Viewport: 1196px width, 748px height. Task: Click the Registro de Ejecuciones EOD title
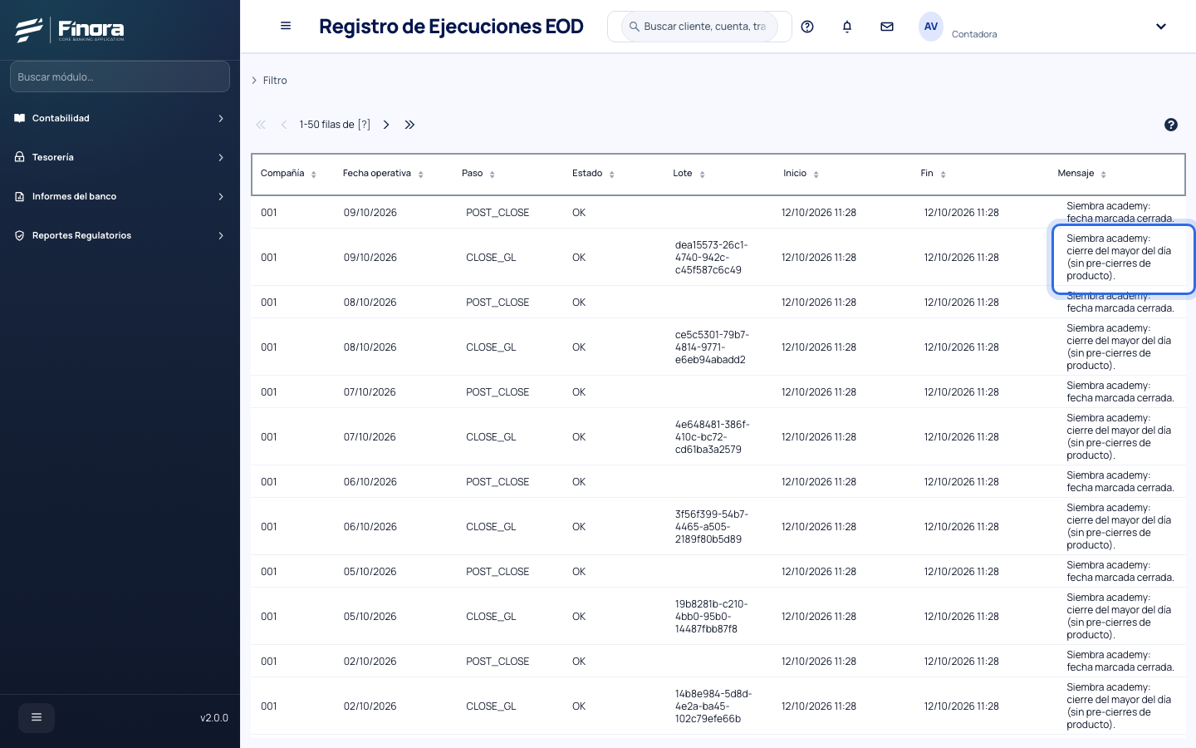coord(451,27)
